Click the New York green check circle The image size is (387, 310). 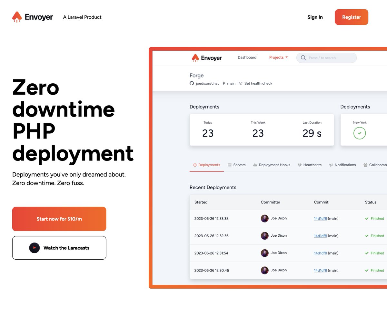point(360,133)
